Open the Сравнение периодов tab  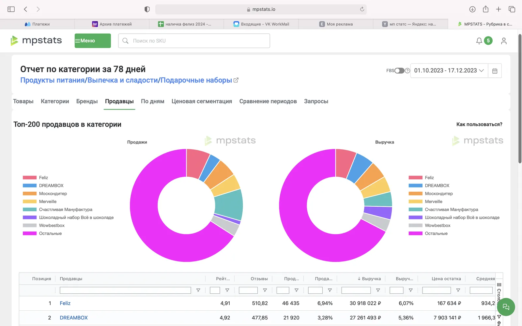tap(268, 101)
